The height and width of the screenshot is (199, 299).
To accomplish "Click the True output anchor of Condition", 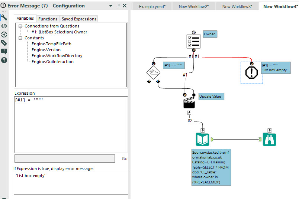I will coord(149,82).
